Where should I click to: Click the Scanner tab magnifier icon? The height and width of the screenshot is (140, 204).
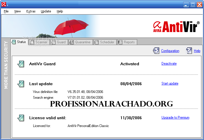tap(32, 42)
